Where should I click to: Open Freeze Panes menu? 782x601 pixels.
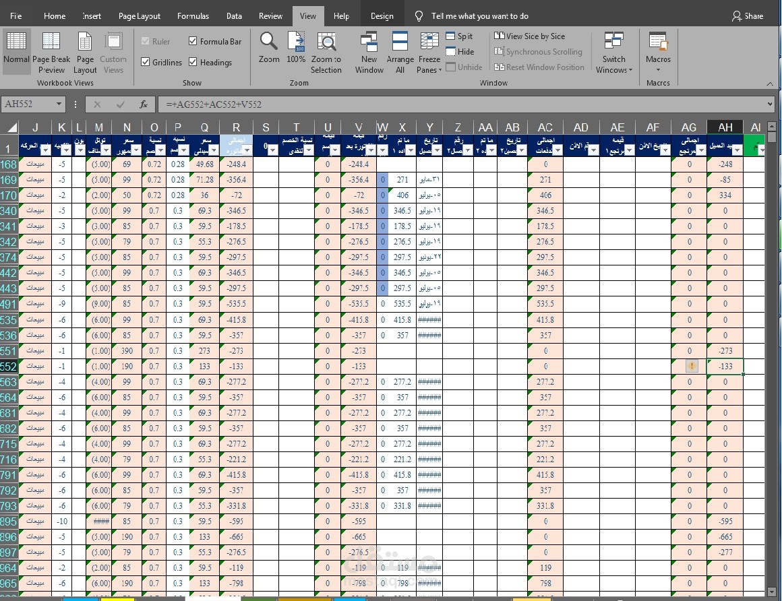pyautogui.click(x=429, y=52)
